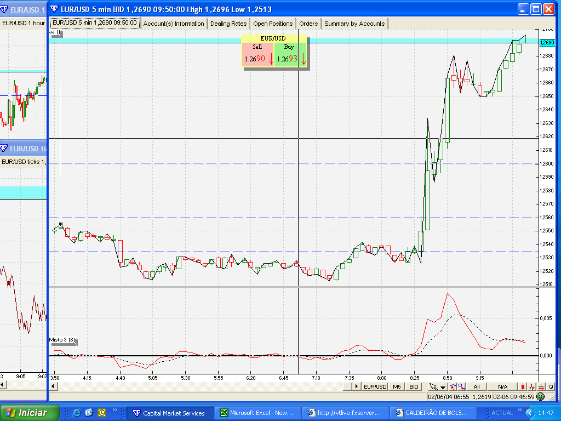Switch to EUR/USD 5 min chart tab
The height and width of the screenshot is (421, 561).
(x=95, y=23)
